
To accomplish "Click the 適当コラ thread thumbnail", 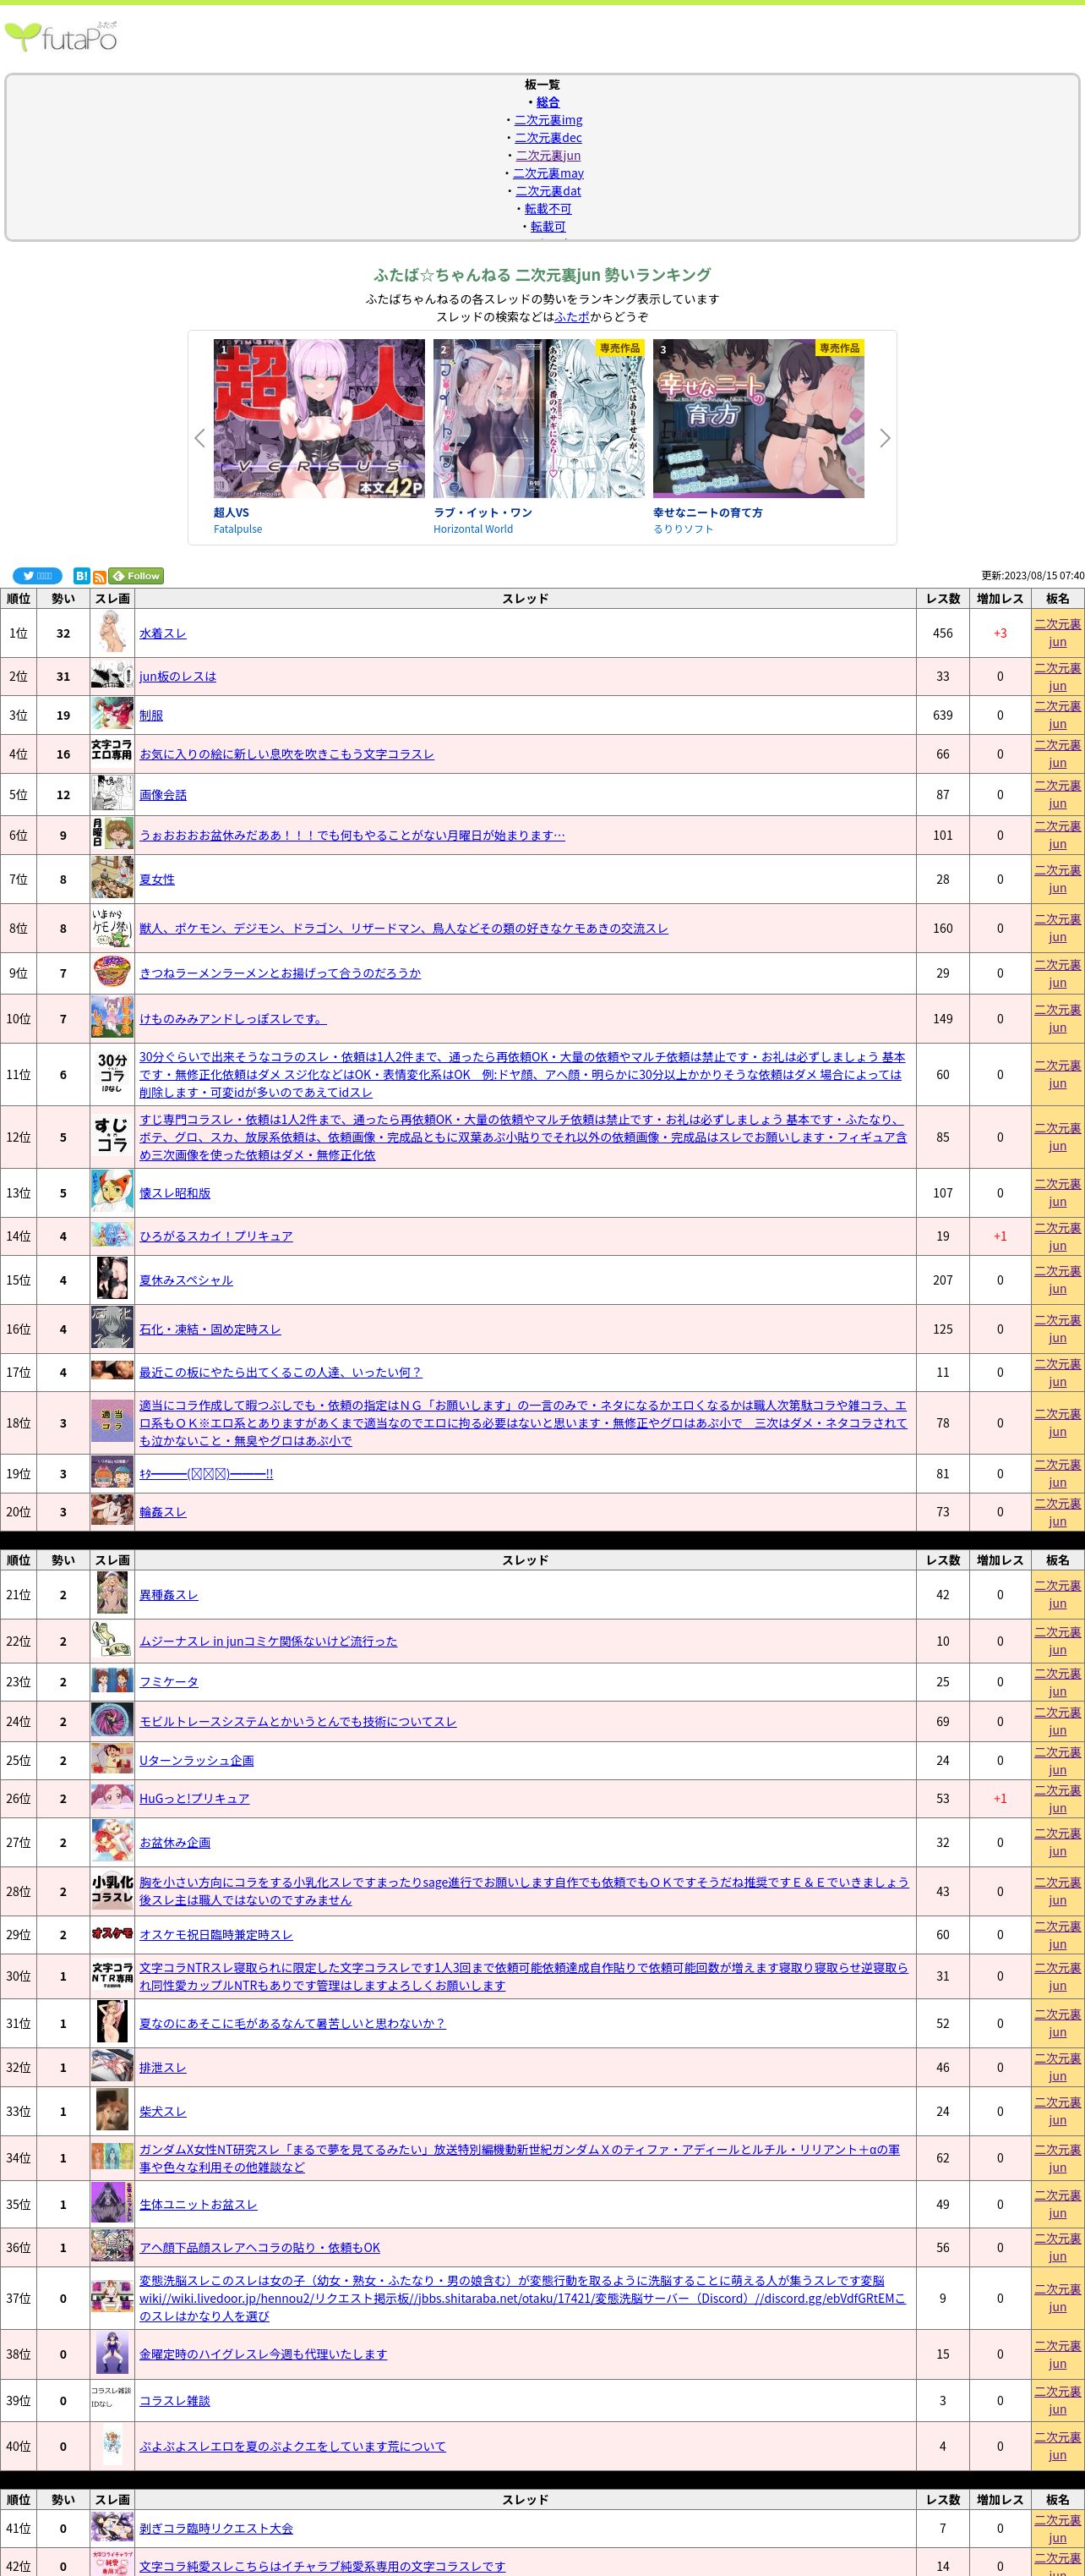I will coord(112,1421).
